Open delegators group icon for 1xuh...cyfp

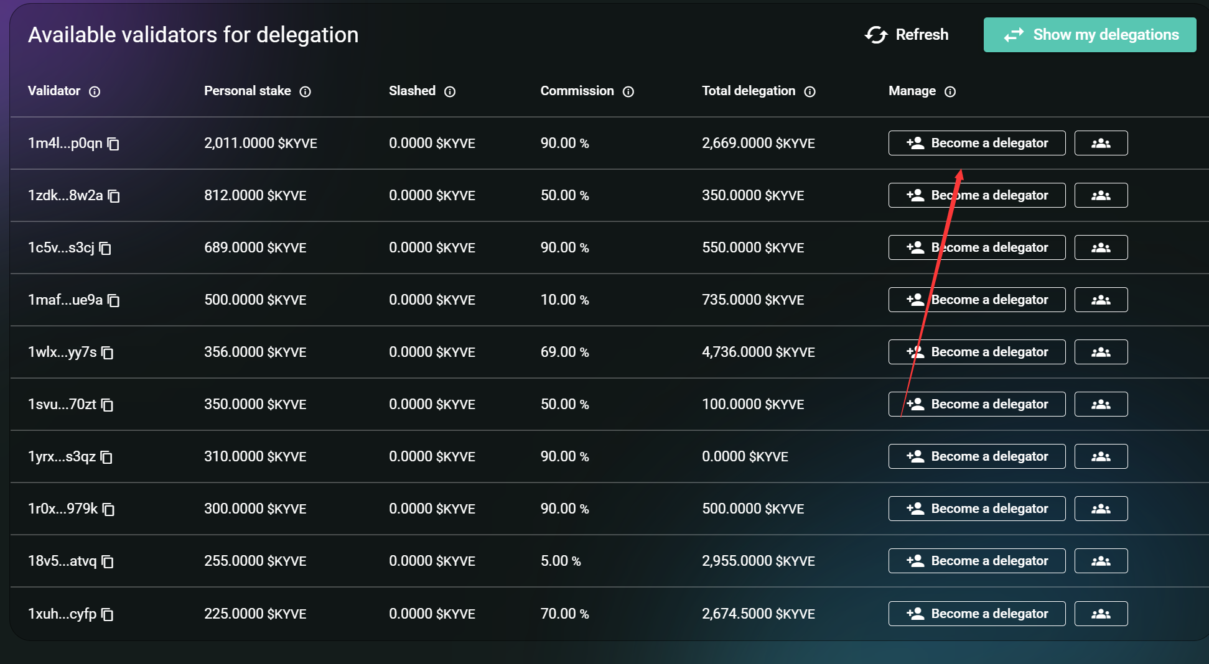coord(1101,614)
